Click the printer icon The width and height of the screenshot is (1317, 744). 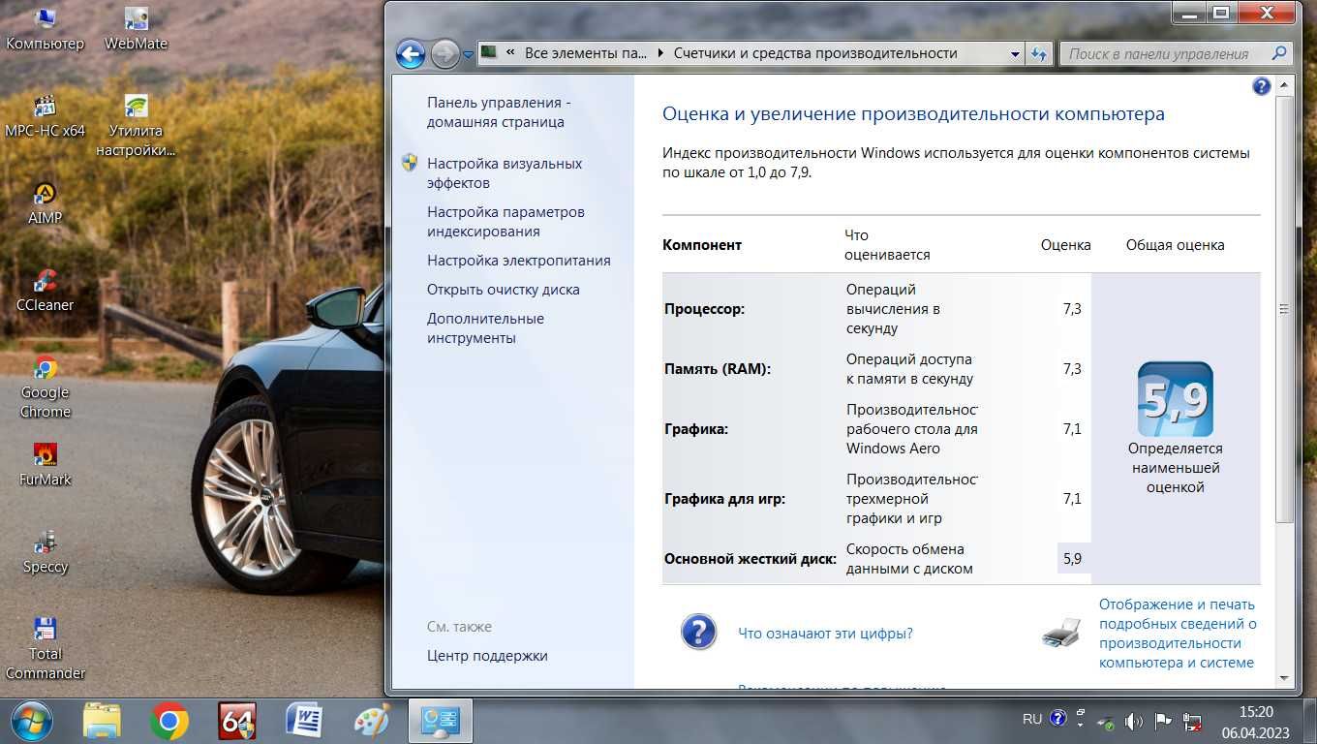point(1061,633)
